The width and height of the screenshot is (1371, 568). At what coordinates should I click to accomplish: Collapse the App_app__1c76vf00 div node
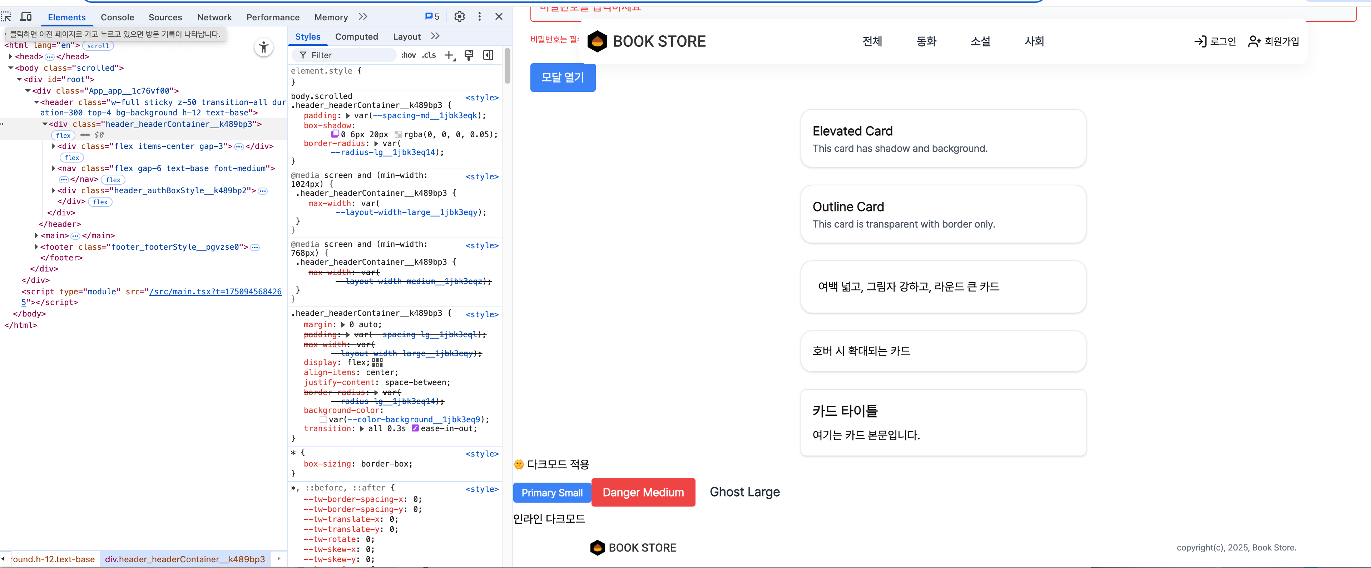click(x=28, y=91)
